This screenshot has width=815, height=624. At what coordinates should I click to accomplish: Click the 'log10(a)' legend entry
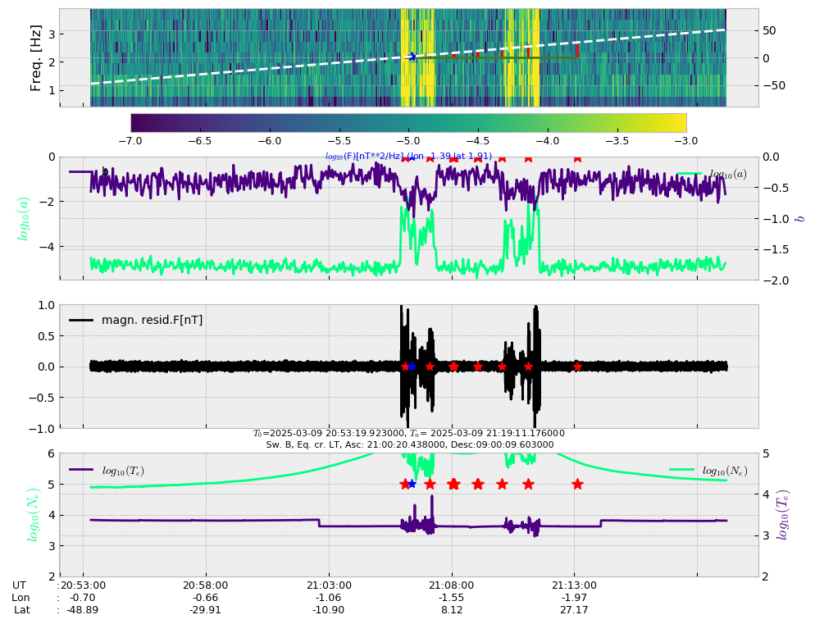click(713, 174)
